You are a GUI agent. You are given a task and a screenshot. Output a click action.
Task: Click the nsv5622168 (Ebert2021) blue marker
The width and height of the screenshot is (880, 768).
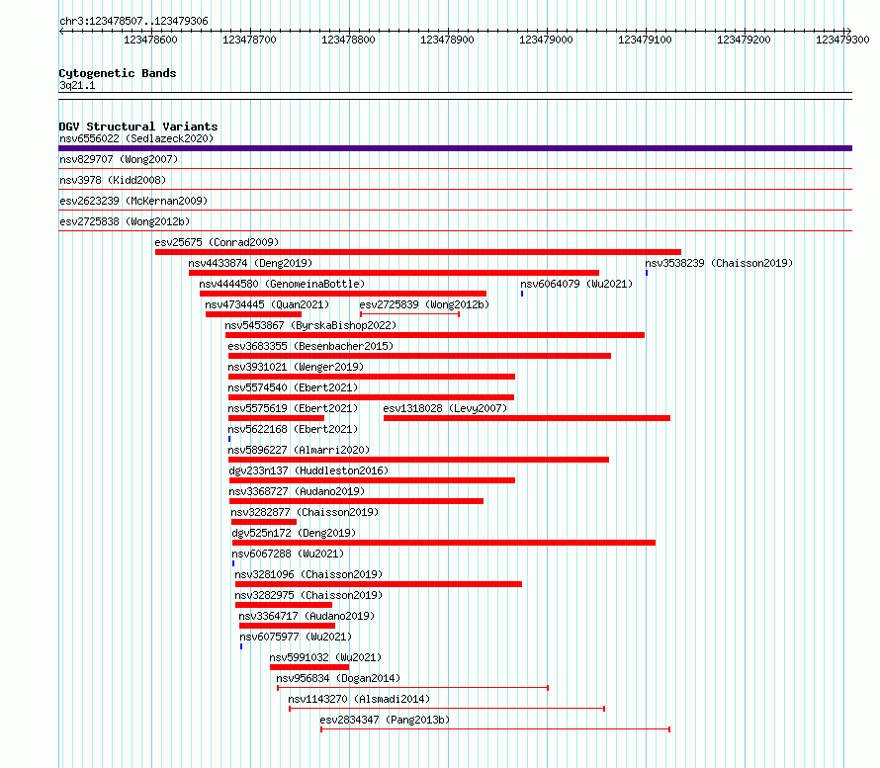[229, 439]
